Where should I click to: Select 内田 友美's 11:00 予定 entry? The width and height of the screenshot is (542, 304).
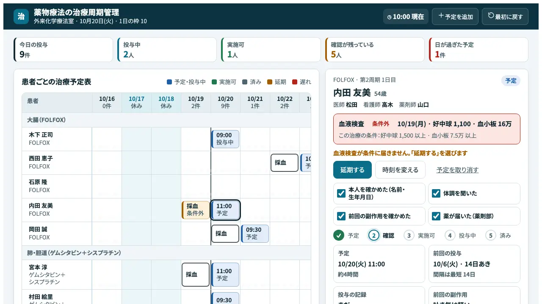pos(225,210)
